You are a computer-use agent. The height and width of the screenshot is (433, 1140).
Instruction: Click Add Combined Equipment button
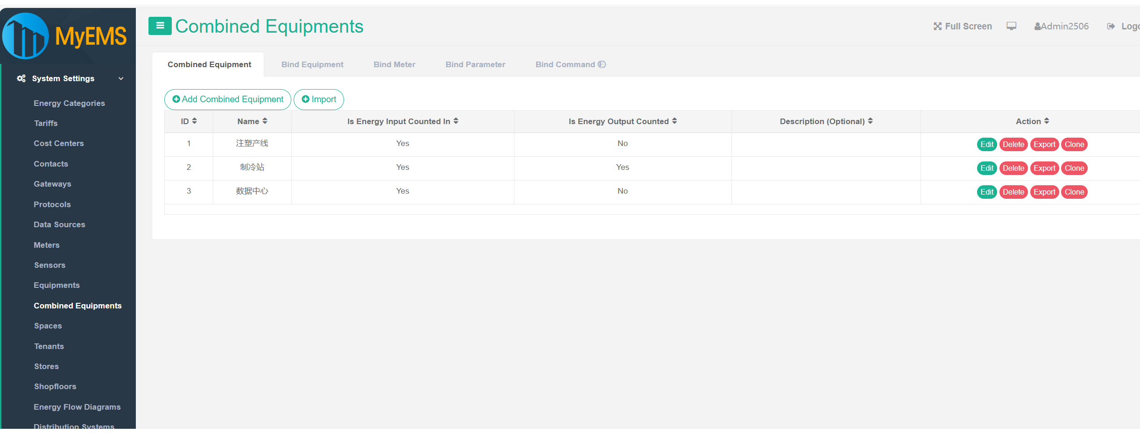227,99
